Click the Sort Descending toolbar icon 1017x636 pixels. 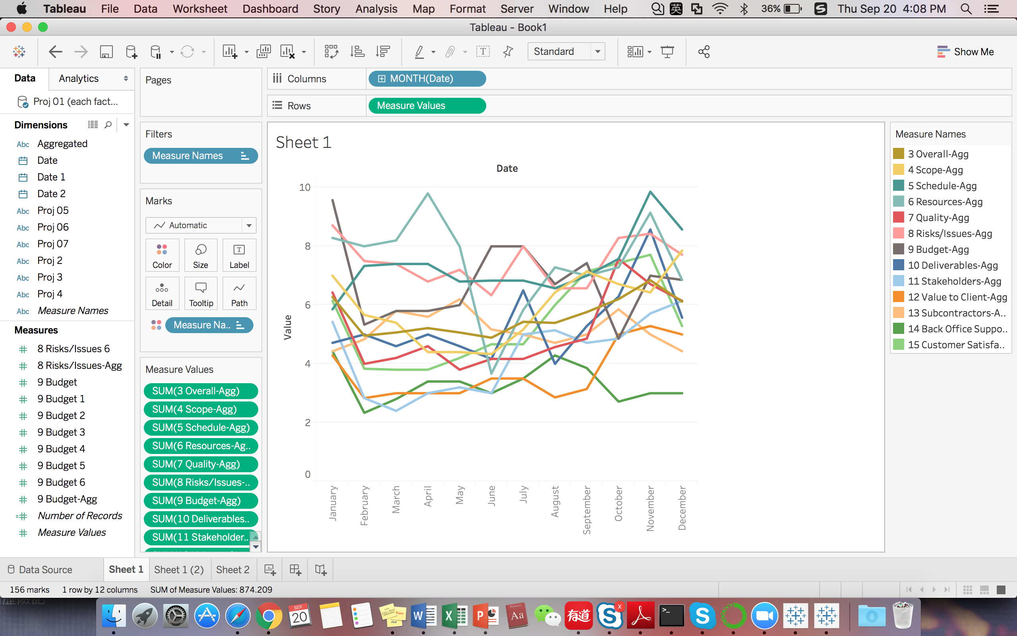click(383, 52)
